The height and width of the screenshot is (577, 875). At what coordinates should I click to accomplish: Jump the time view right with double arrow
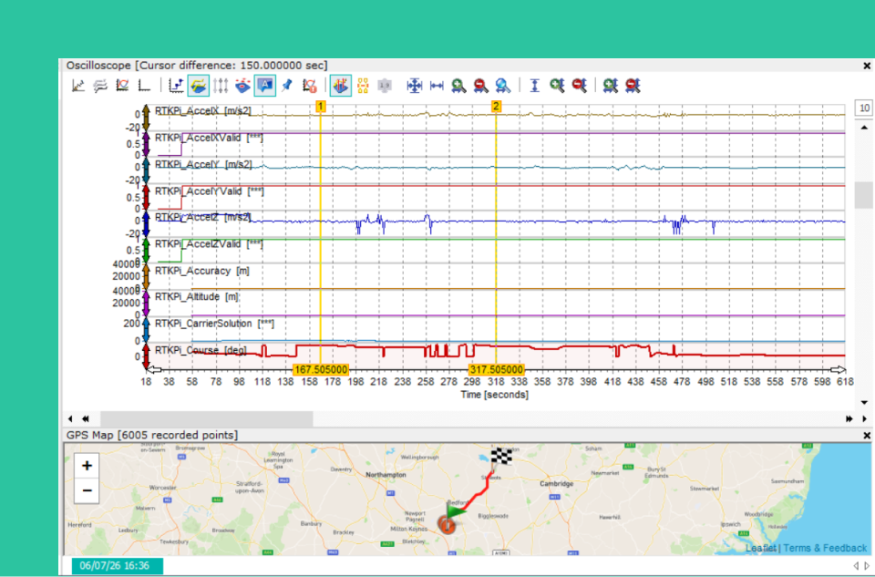849,418
